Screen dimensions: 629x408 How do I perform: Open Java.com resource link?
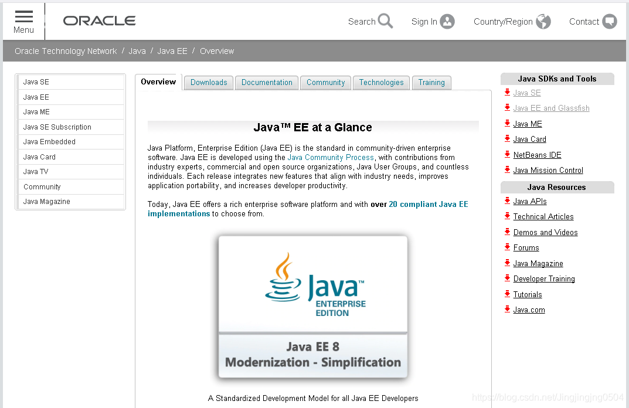pyautogui.click(x=529, y=310)
